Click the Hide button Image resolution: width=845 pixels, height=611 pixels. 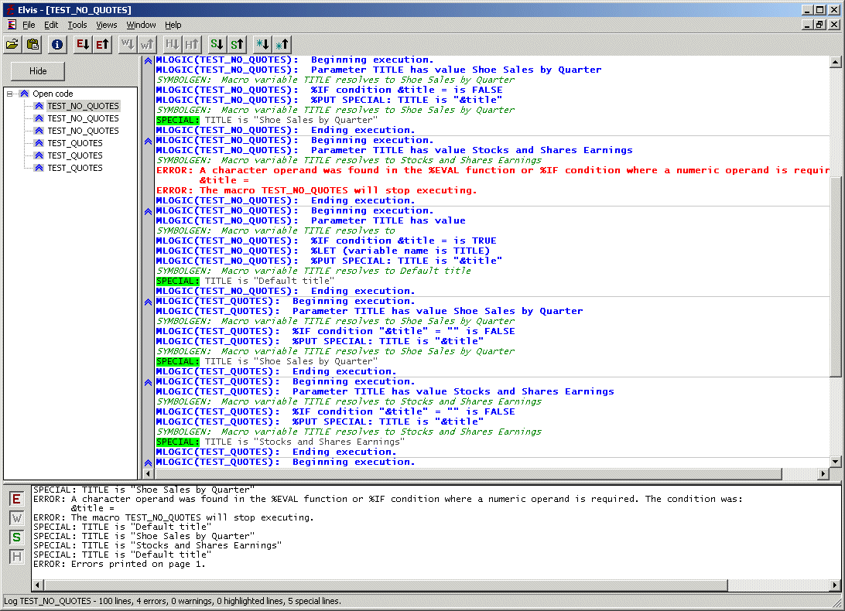(x=38, y=71)
